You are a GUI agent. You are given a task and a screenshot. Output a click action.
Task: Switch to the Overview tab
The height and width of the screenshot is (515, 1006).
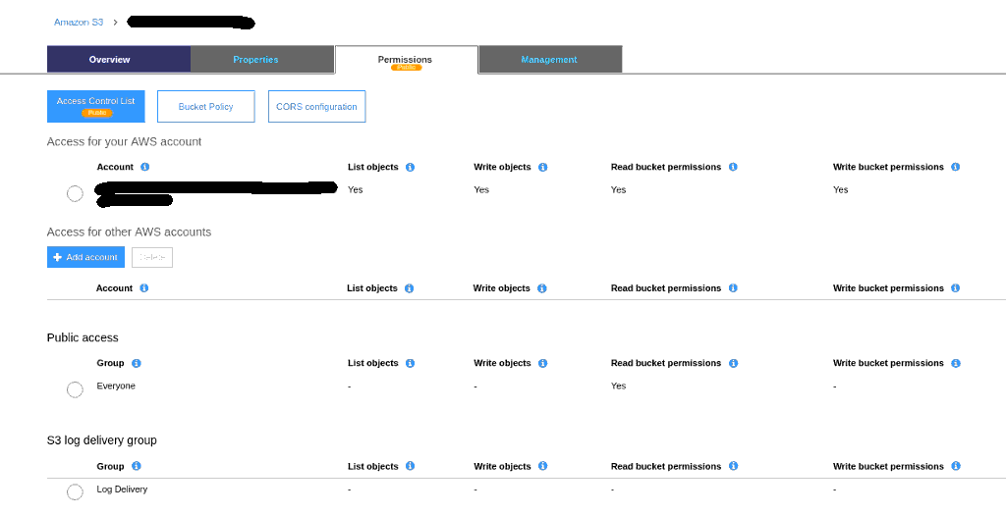[109, 60]
